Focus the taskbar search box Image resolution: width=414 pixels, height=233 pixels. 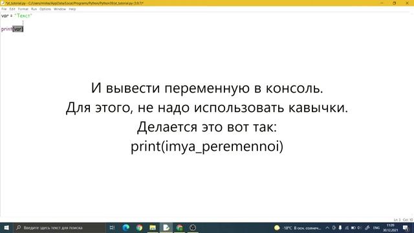(x=60, y=228)
